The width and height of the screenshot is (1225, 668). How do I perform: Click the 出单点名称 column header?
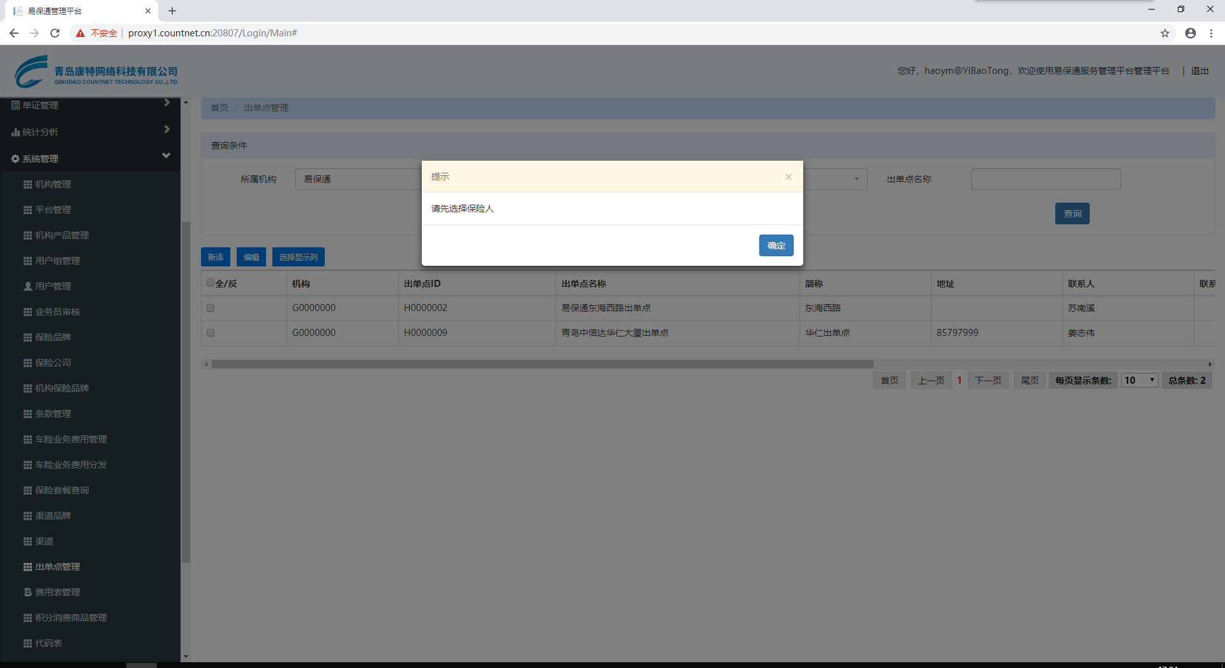[678, 284]
